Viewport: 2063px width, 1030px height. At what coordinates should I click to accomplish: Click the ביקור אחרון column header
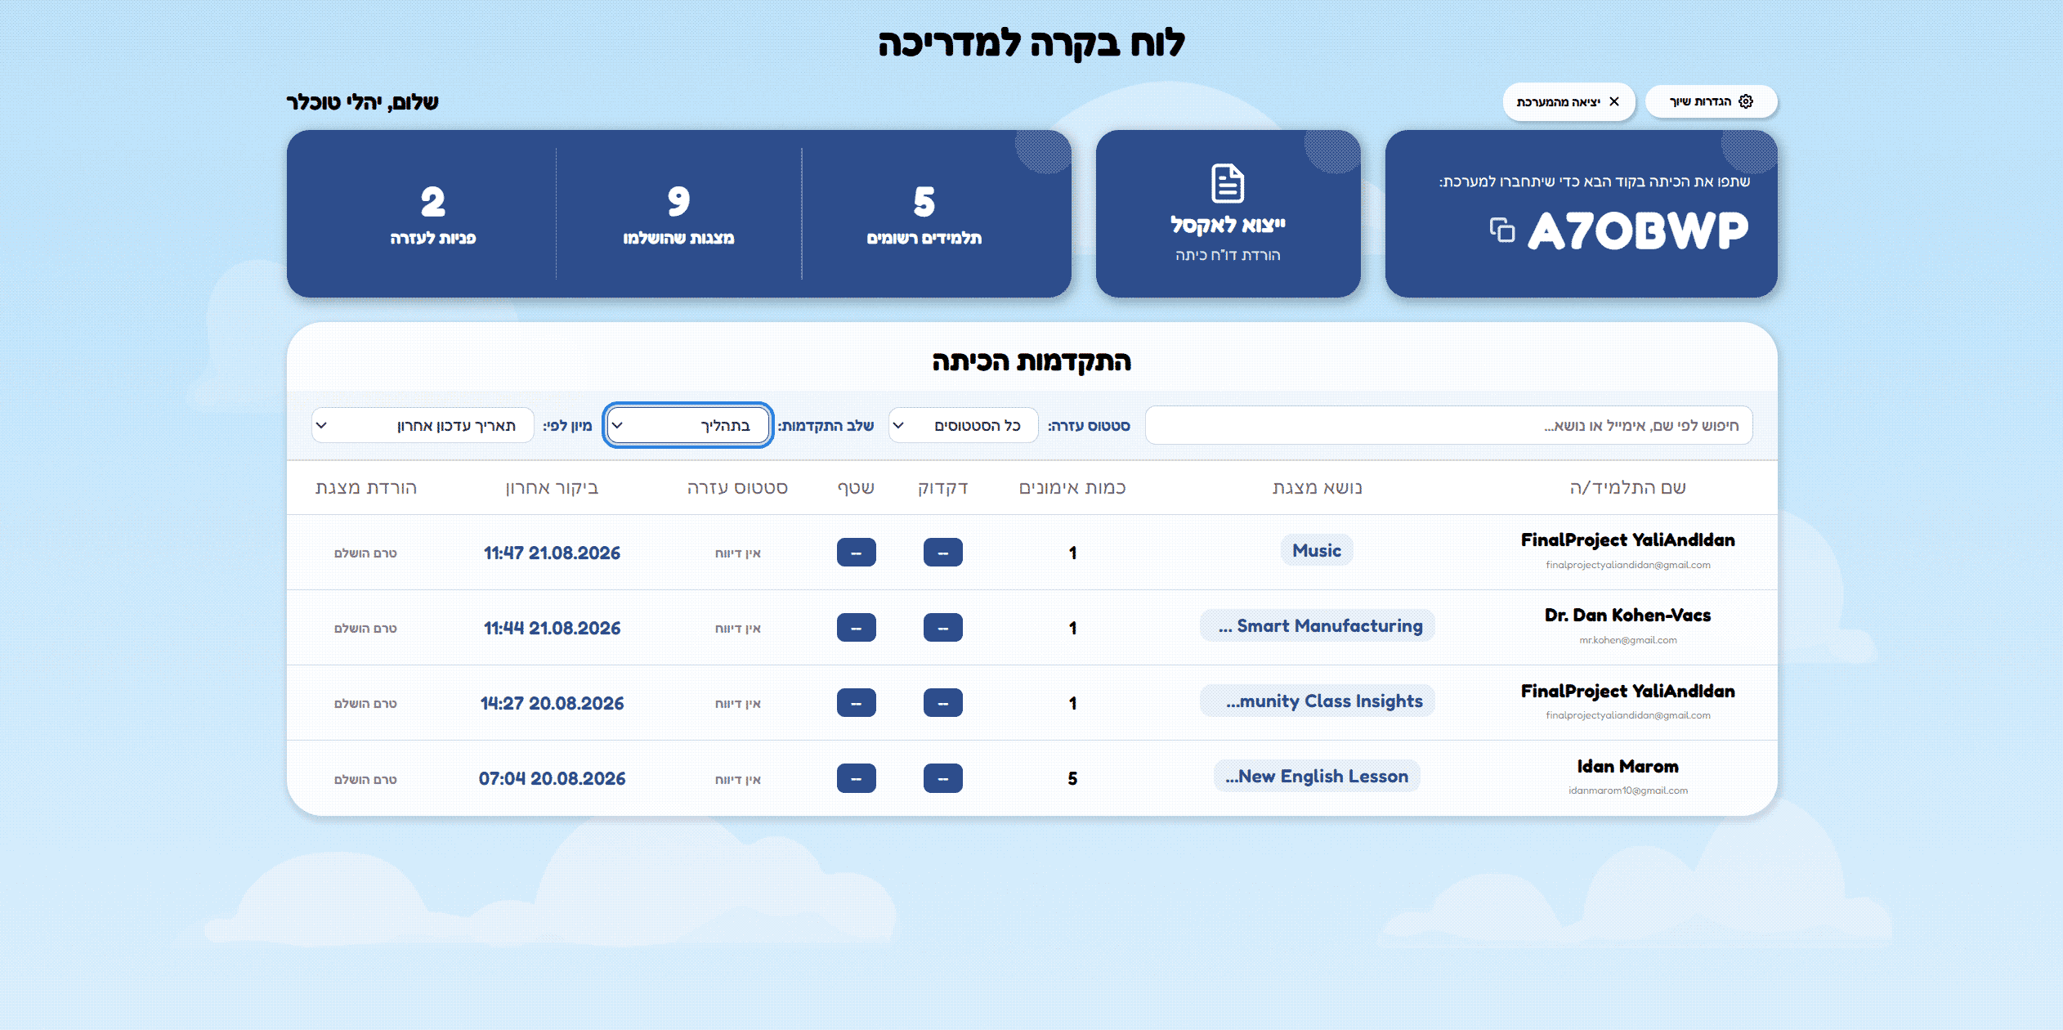point(552,488)
